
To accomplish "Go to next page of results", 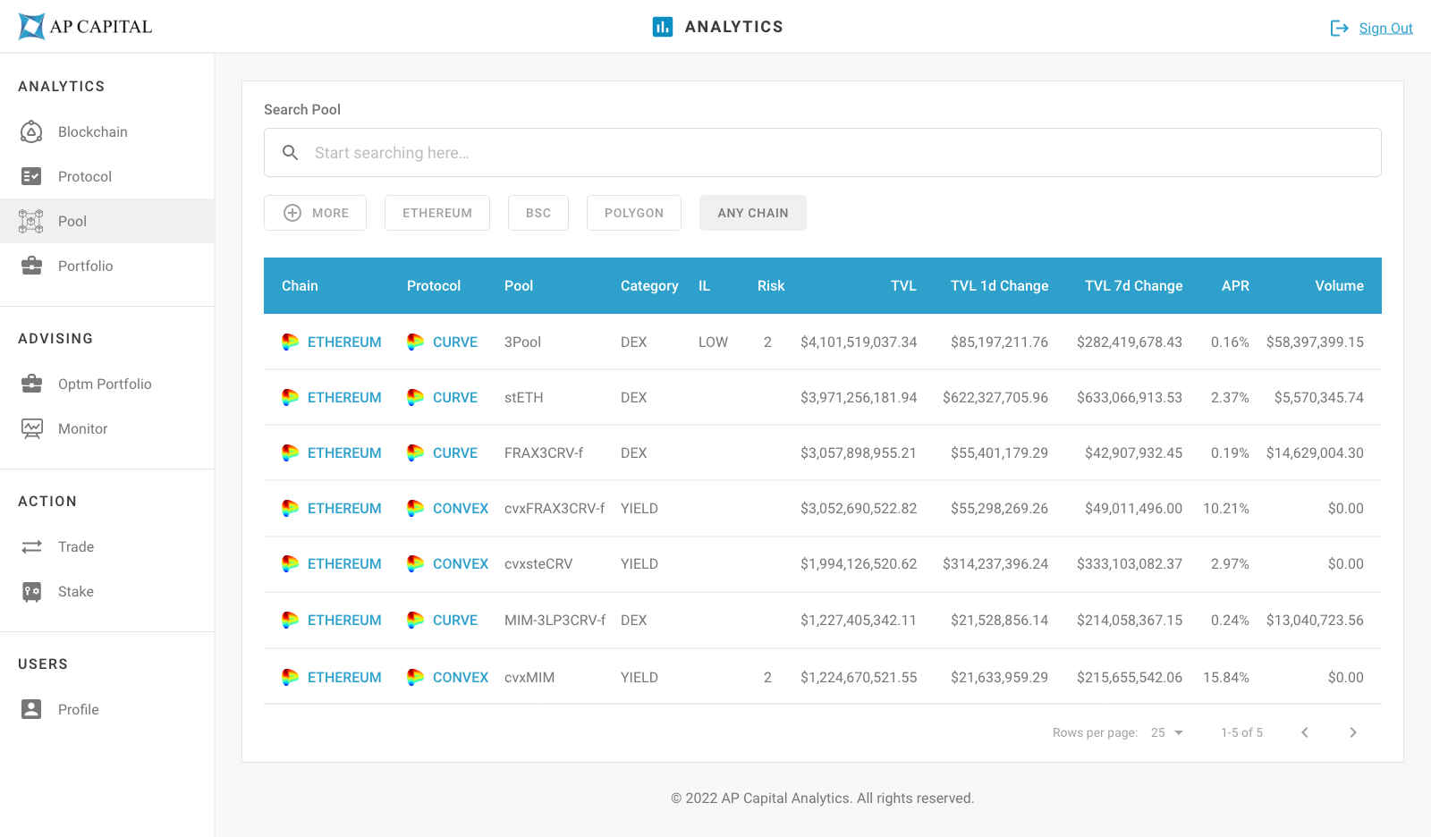I will [1353, 732].
